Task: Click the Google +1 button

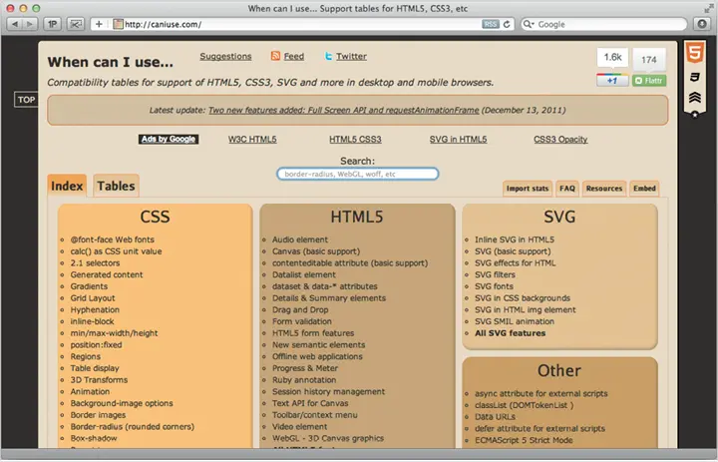Action: 612,80
